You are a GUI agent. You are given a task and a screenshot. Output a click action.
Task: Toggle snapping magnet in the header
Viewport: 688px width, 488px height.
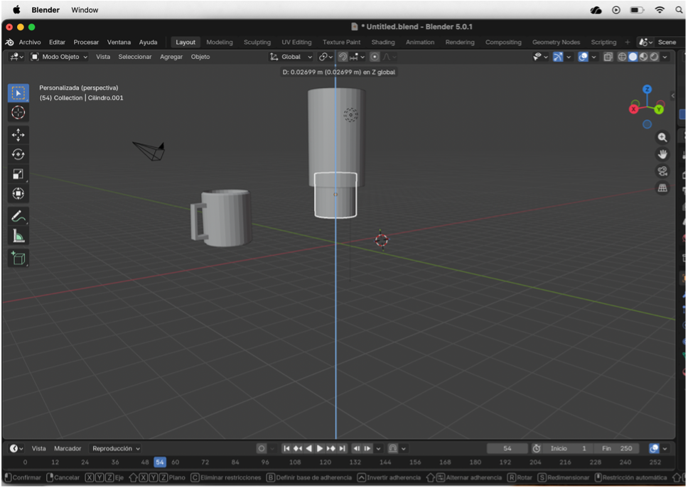(x=343, y=57)
